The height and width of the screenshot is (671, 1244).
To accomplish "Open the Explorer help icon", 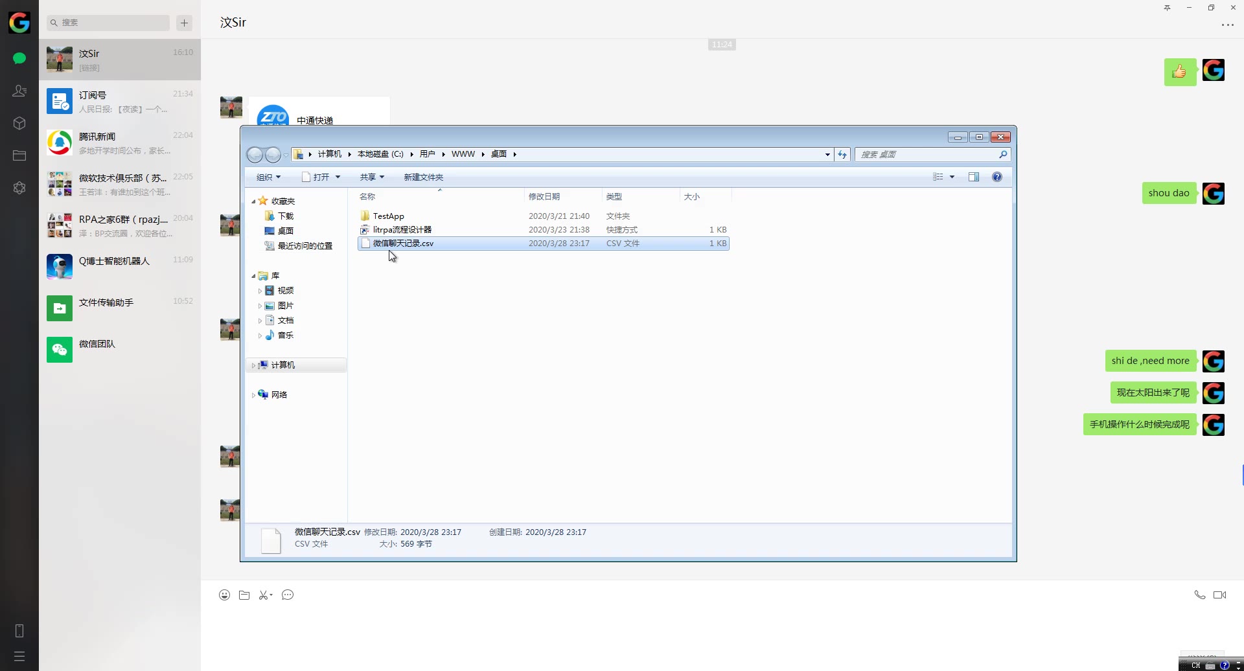I will (997, 177).
